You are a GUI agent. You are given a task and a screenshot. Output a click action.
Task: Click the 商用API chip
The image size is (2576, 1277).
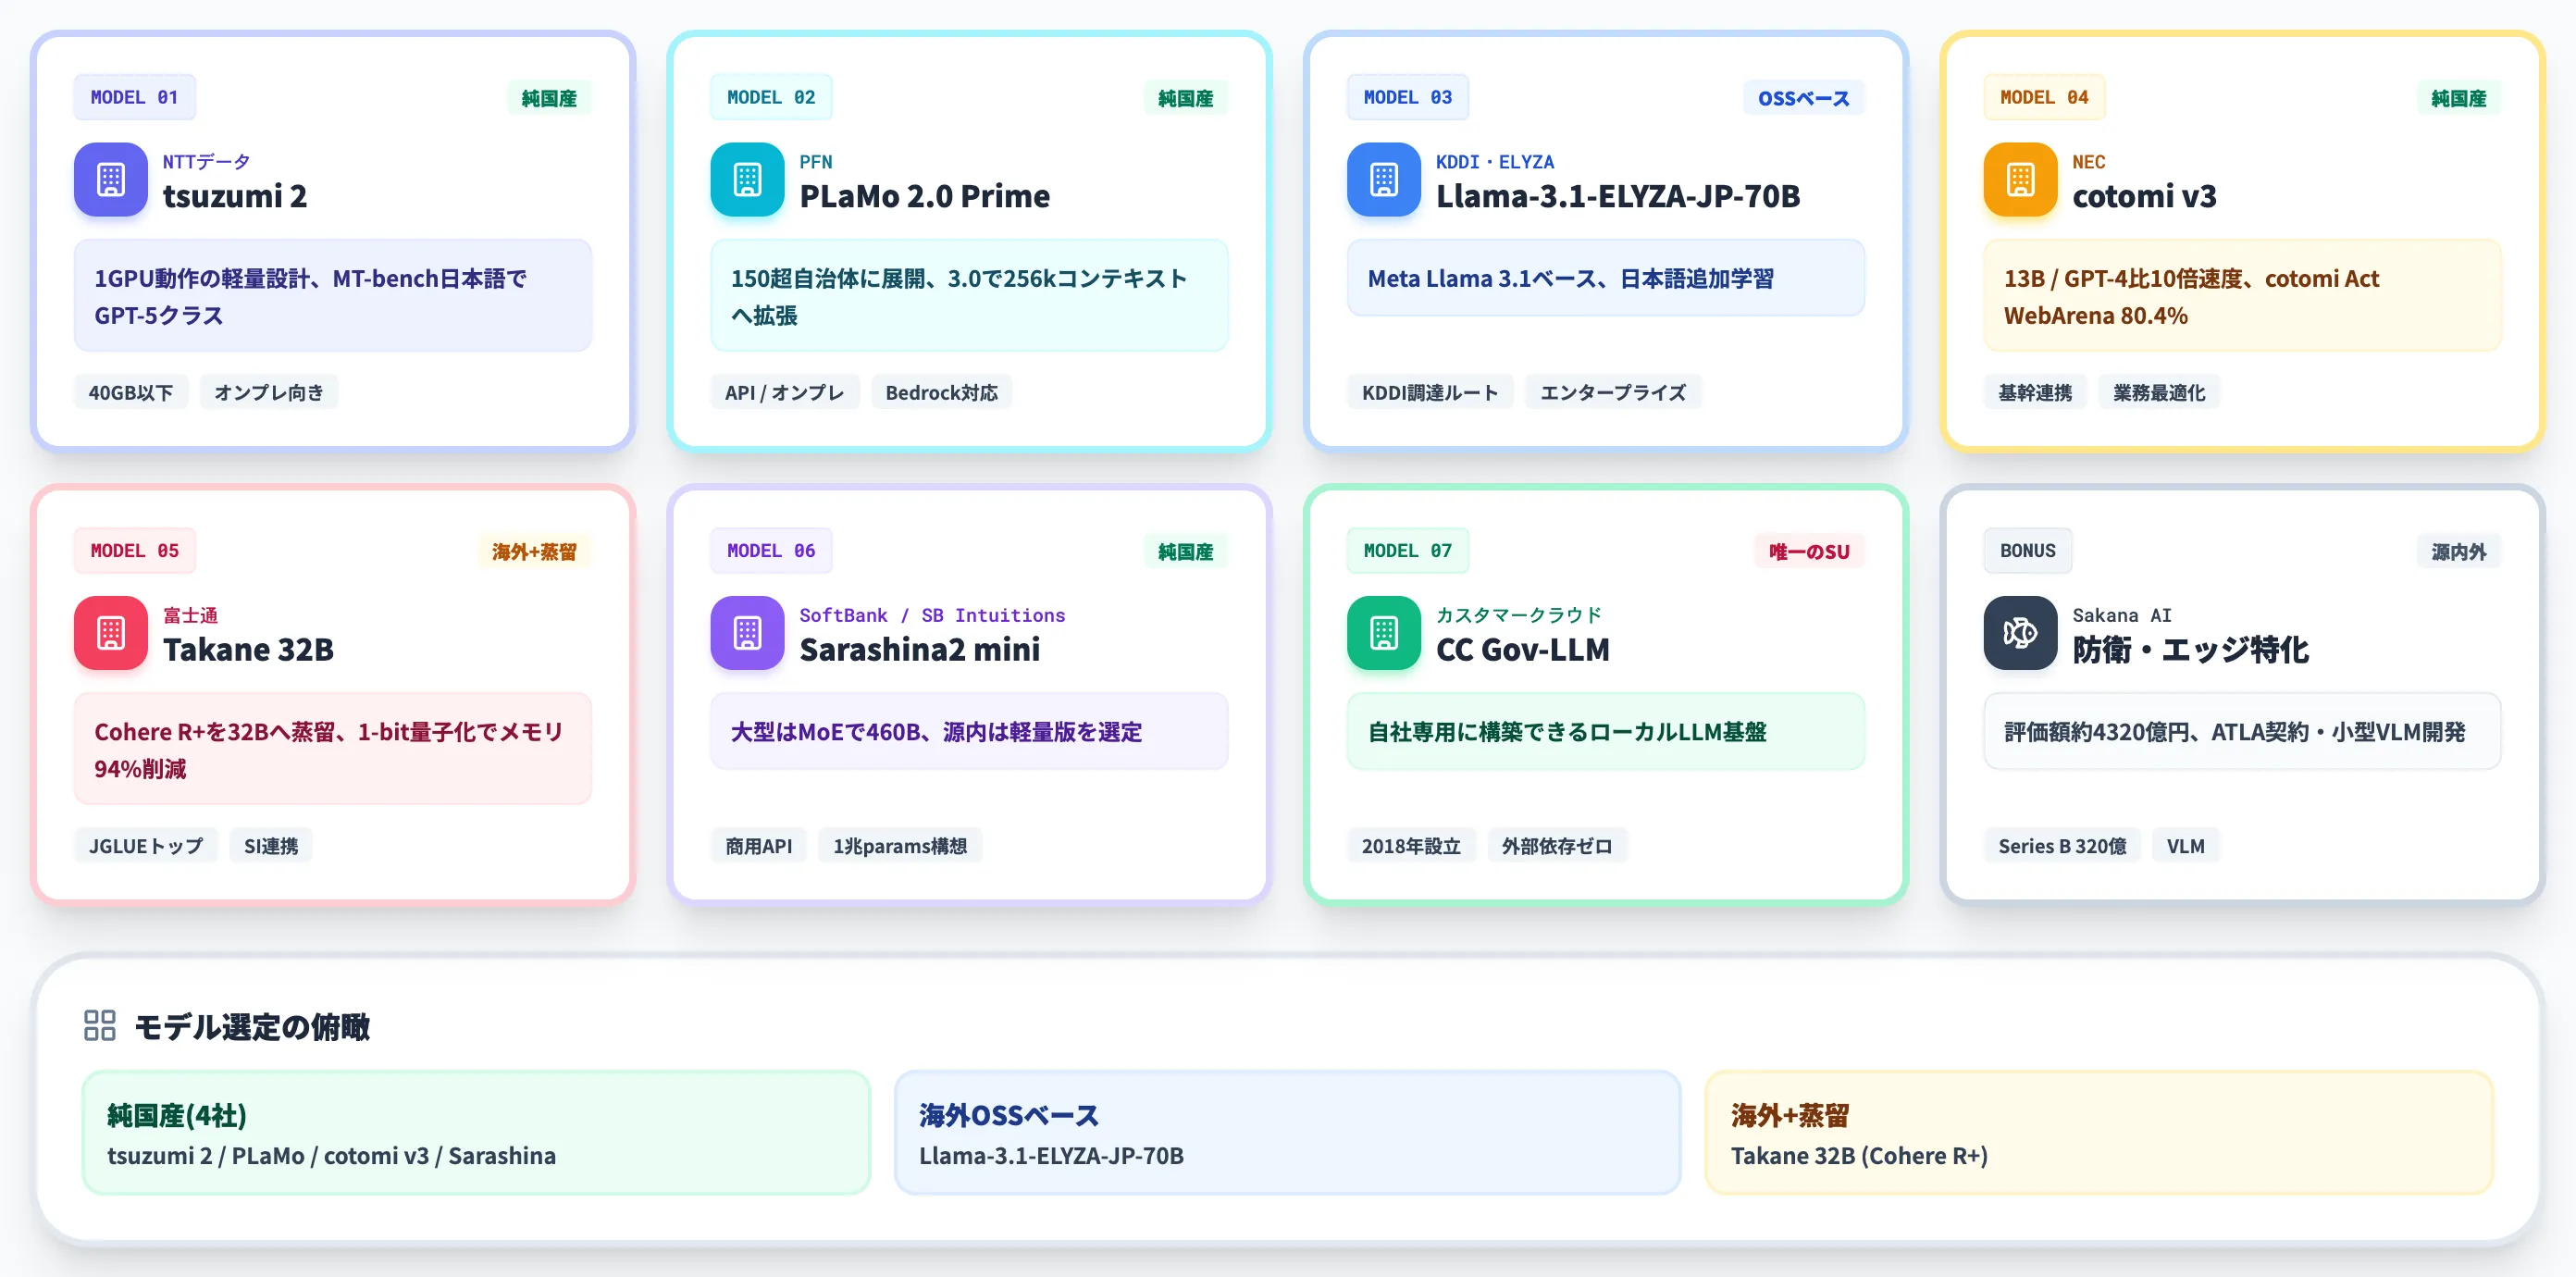[759, 845]
